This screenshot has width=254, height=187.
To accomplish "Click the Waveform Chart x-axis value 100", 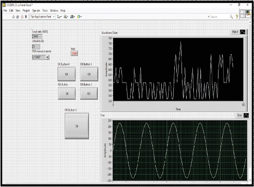I will coord(243,105).
